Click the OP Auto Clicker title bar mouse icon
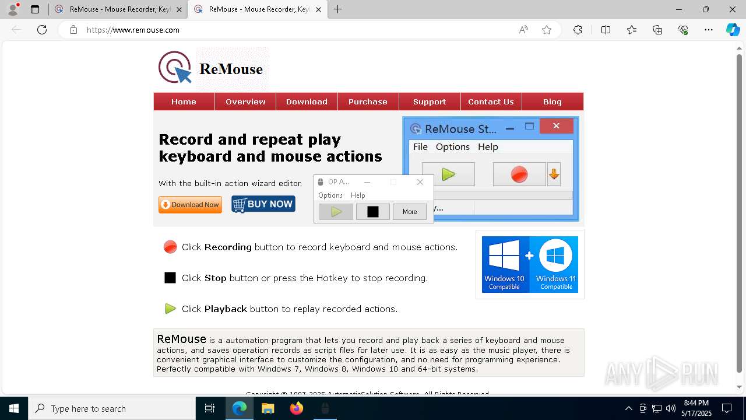This screenshot has height=420, width=746. (x=321, y=182)
